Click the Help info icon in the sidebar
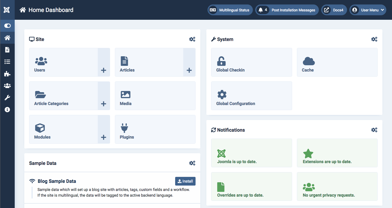 coord(7,110)
